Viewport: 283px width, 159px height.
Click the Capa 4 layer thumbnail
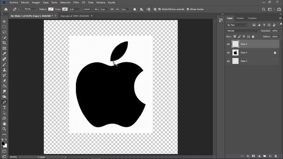(235, 53)
